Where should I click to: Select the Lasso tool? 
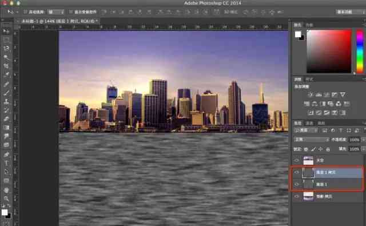click(6, 48)
